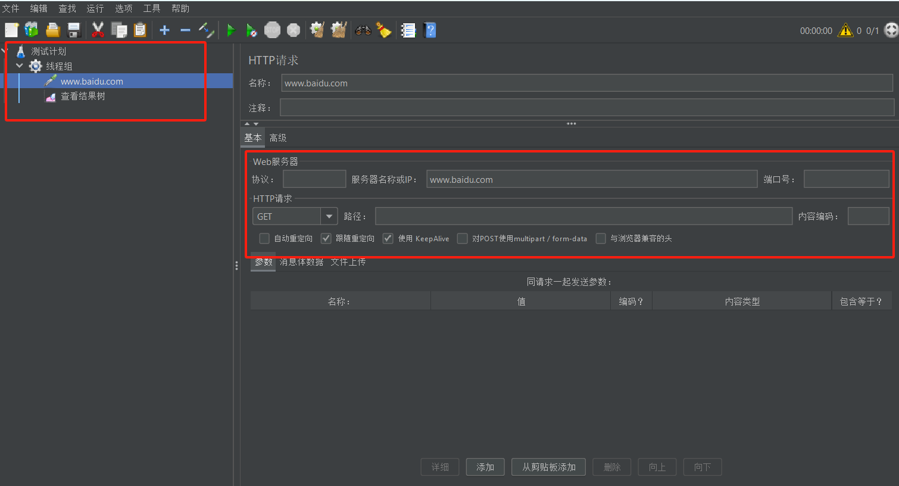
Task: Click the 向上 button
Action: click(x=657, y=467)
